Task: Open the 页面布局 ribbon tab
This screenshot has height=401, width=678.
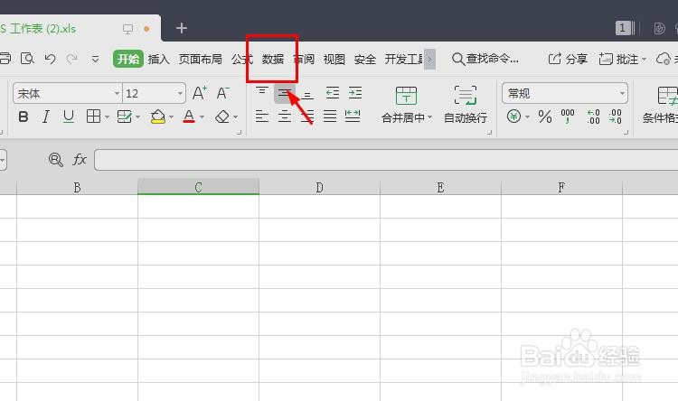Action: point(200,59)
